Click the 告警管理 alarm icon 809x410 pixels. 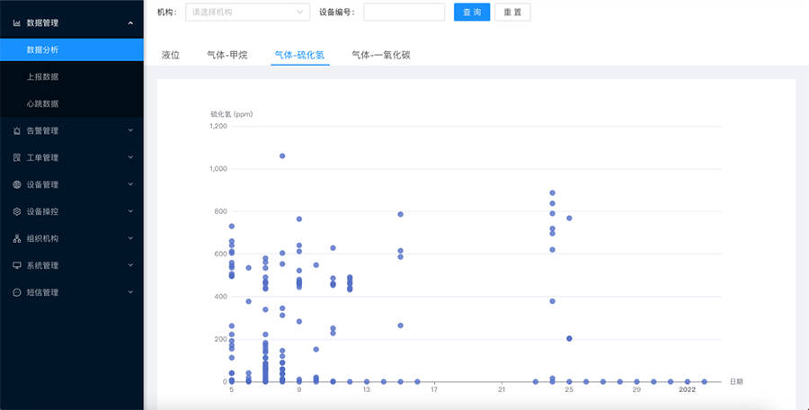tap(17, 131)
